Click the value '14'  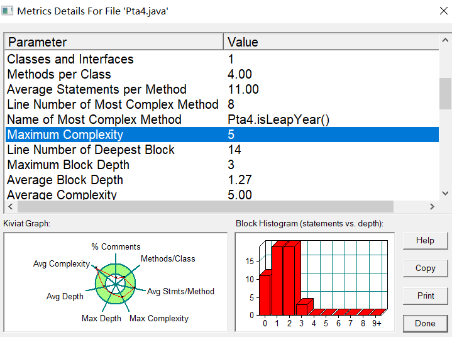pos(234,150)
